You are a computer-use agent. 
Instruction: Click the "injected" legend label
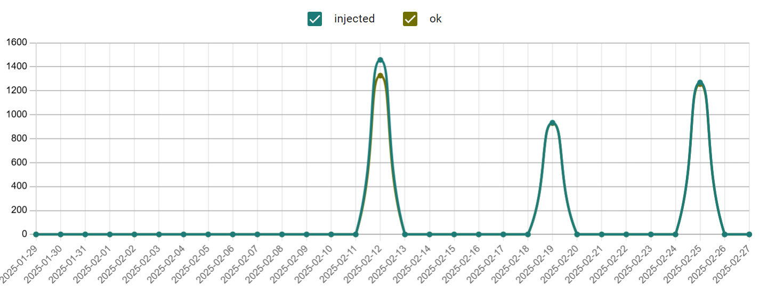coord(354,19)
